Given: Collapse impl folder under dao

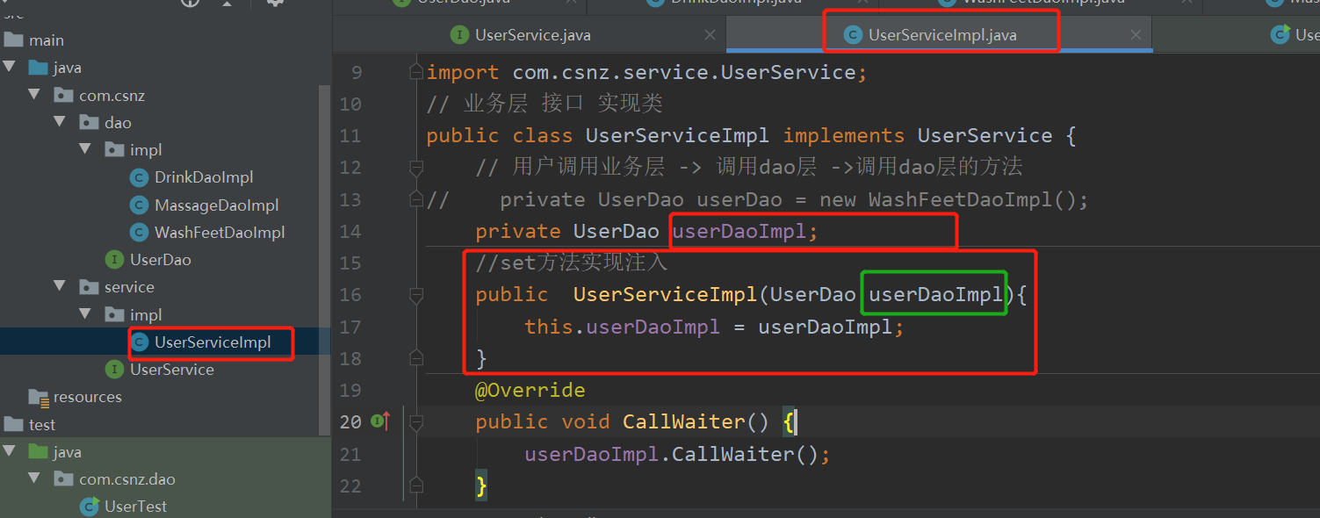Looking at the screenshot, I should point(85,150).
